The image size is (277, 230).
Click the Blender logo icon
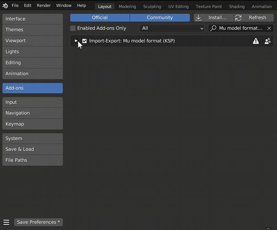click(5, 5)
